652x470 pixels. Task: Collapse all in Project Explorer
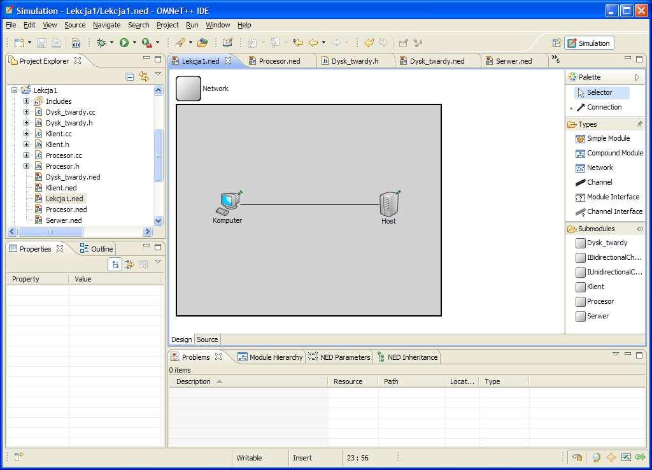130,76
